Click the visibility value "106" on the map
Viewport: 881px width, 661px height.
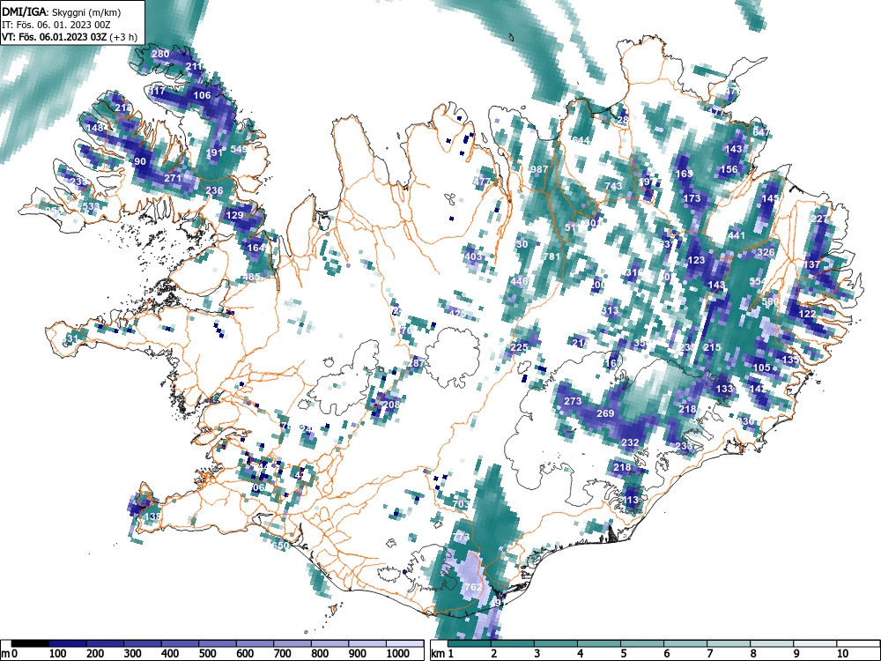click(202, 95)
